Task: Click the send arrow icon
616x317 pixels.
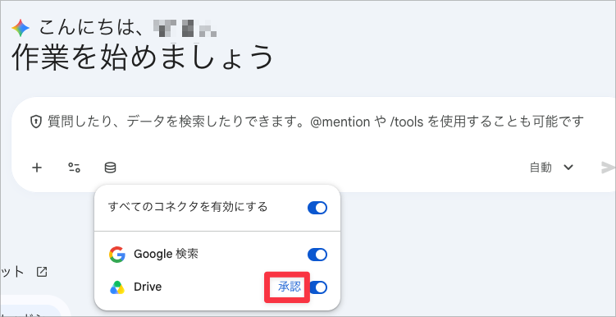Action: [x=608, y=168]
